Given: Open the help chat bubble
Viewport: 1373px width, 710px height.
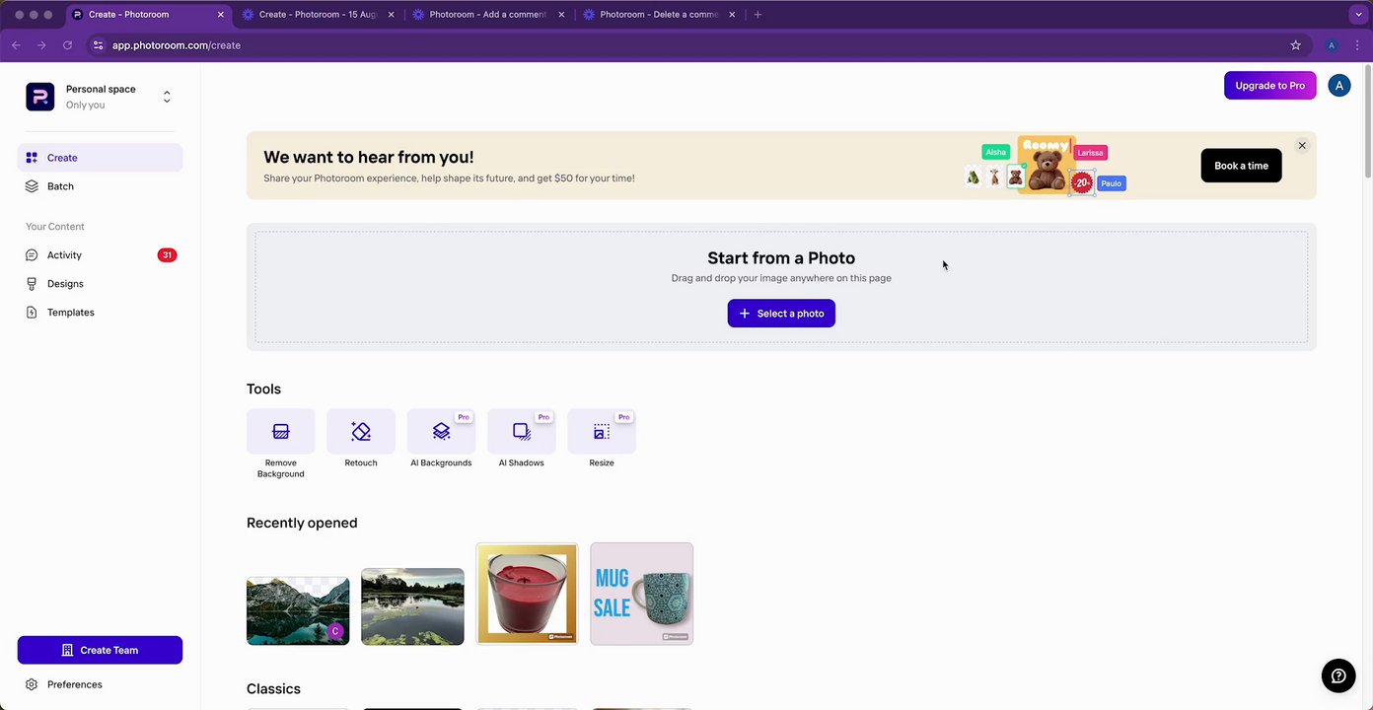Looking at the screenshot, I should pyautogui.click(x=1338, y=675).
